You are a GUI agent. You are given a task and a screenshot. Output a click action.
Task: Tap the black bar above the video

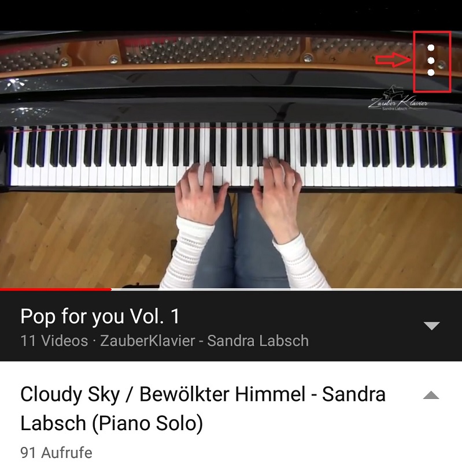231,15
